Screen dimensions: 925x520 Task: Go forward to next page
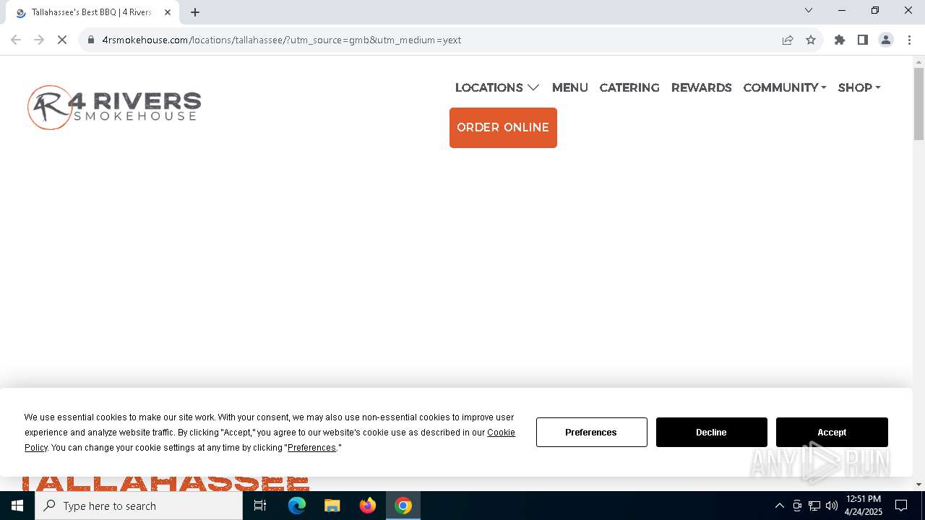[x=39, y=40]
